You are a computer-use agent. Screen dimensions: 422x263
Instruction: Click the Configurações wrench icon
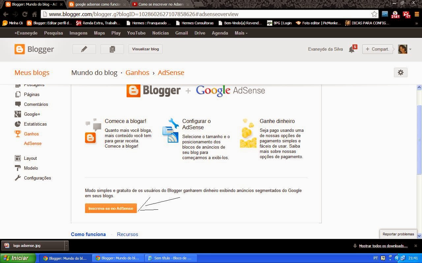pyautogui.click(x=18, y=178)
